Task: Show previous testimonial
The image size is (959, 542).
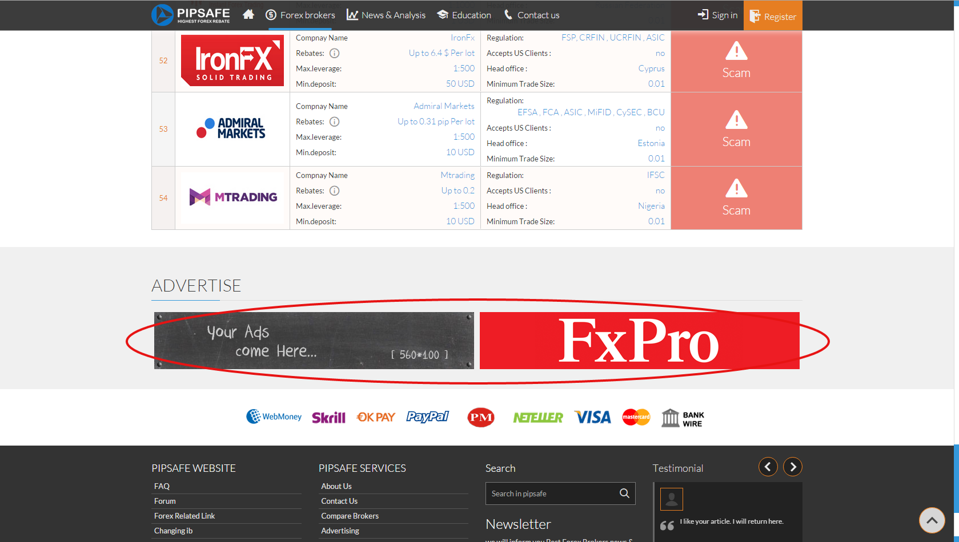Action: pos(768,467)
